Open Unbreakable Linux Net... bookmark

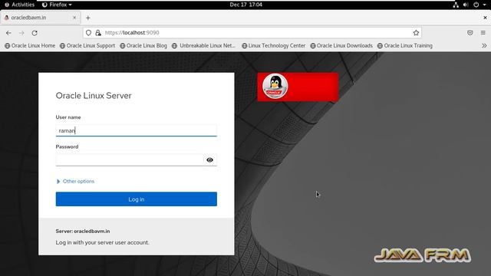tap(203, 46)
